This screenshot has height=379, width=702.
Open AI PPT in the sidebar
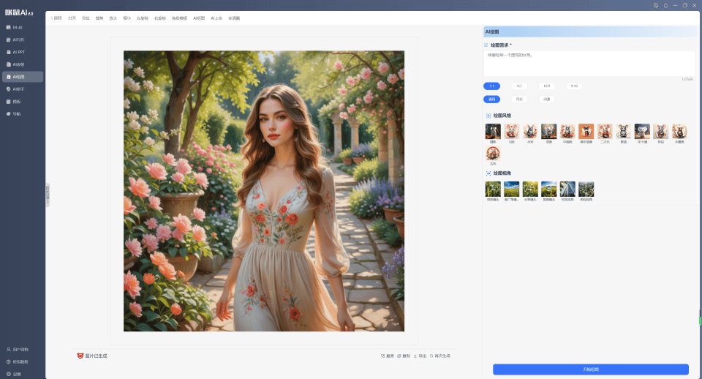click(19, 52)
